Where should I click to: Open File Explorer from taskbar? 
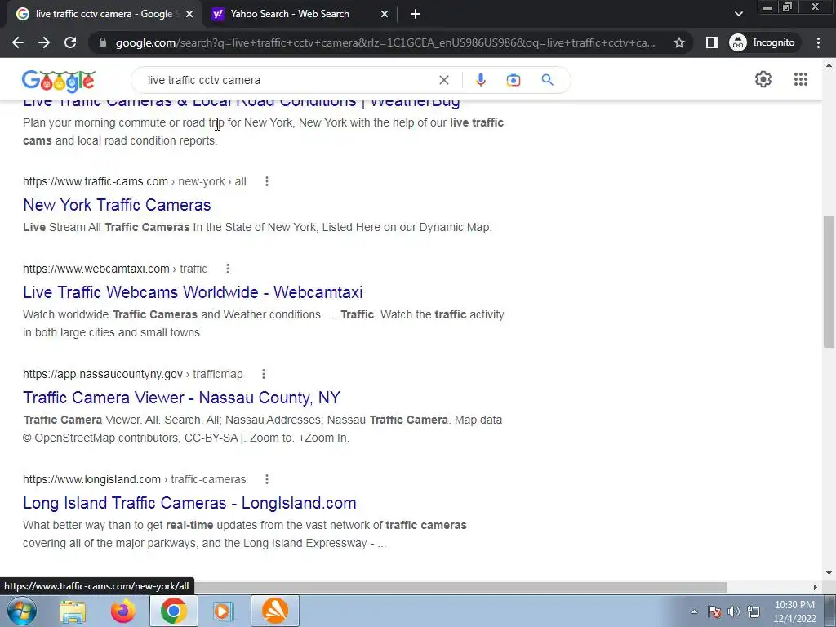click(73, 611)
